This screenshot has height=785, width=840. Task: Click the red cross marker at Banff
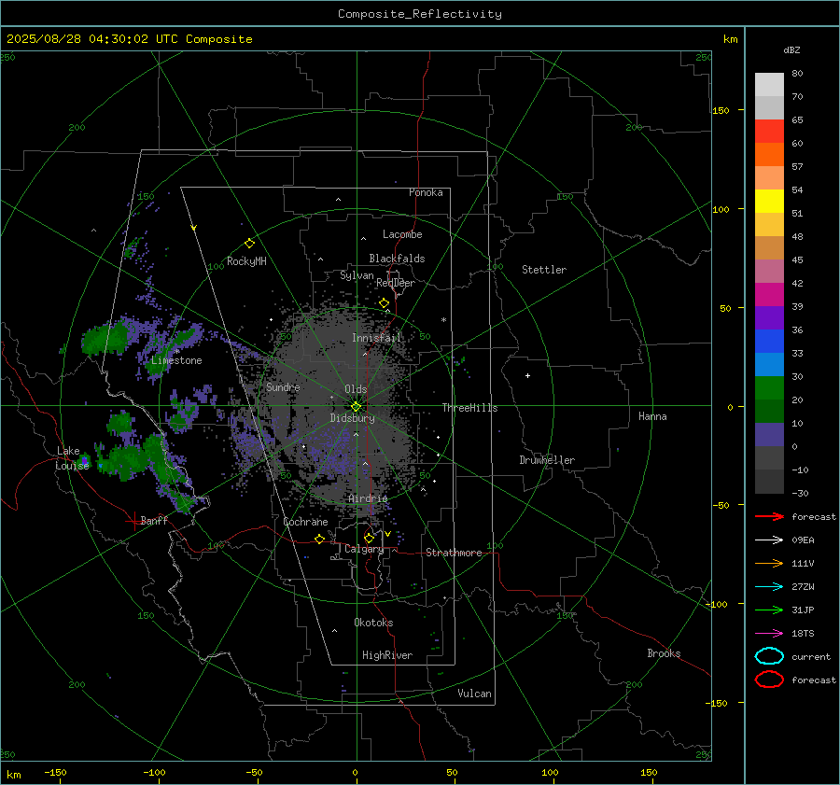point(133,521)
